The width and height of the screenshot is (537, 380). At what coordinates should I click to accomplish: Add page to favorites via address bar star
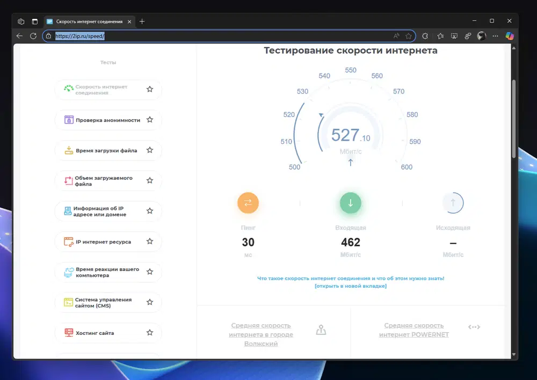(x=409, y=36)
